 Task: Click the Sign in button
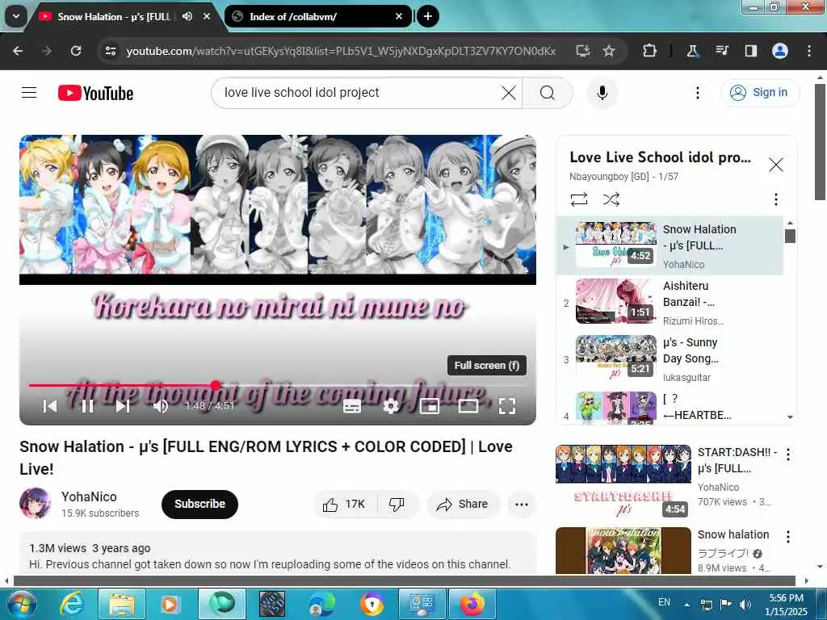tap(760, 93)
